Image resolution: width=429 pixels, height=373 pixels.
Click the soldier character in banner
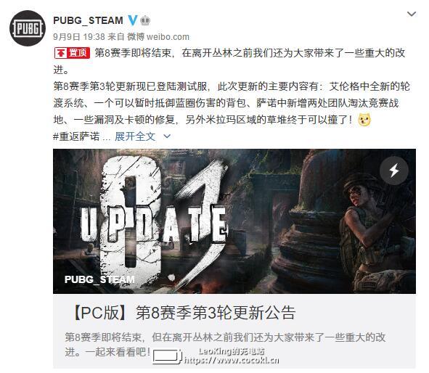point(377,233)
